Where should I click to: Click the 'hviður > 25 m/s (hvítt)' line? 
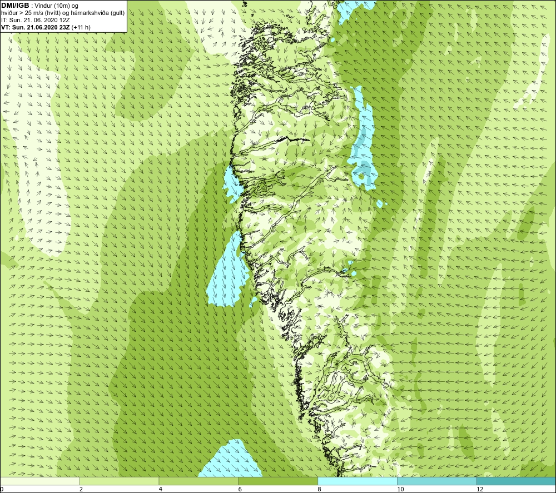(63, 13)
